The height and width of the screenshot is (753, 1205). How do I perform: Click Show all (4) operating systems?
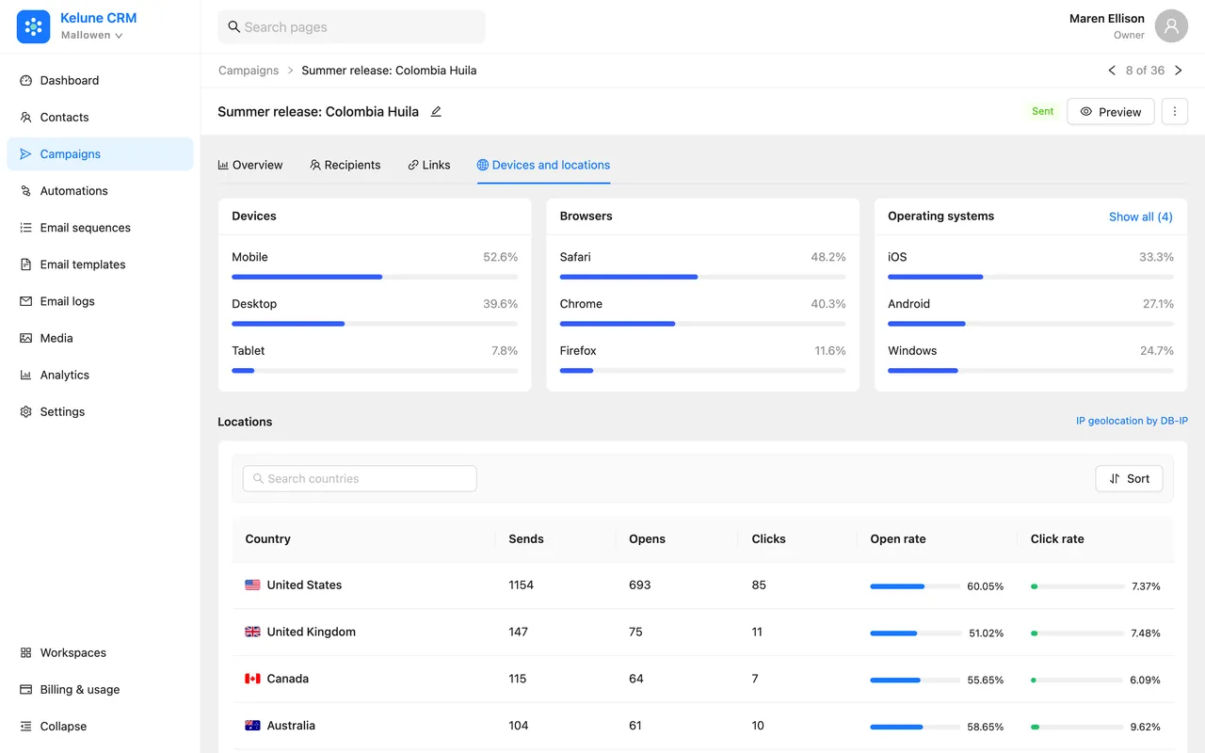click(1140, 216)
